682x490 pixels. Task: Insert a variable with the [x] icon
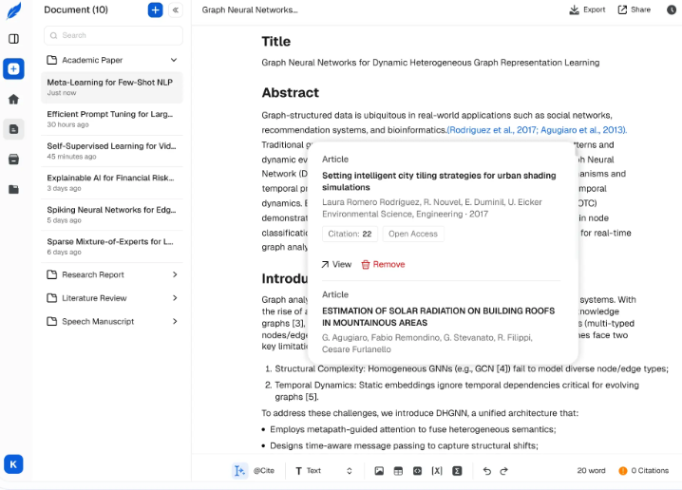coord(437,471)
